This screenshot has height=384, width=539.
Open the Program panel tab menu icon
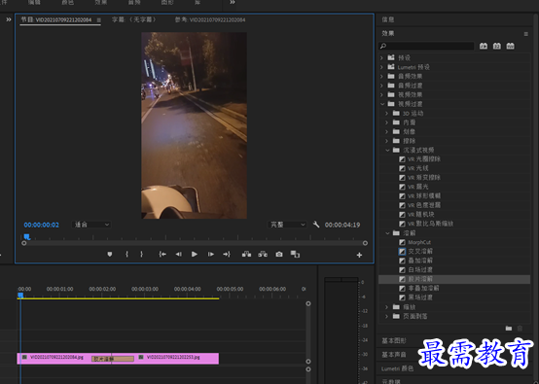click(98, 19)
